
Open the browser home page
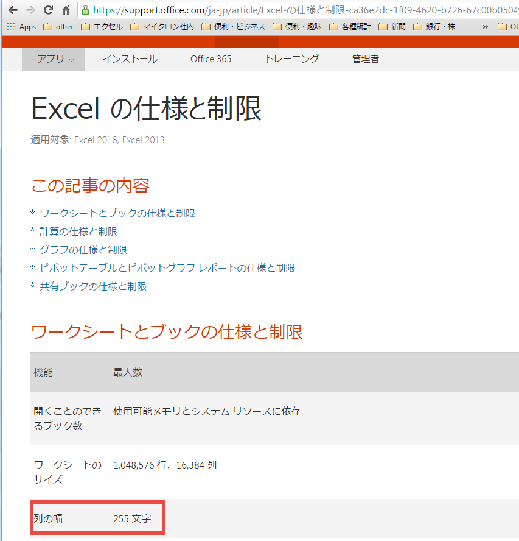[x=66, y=10]
